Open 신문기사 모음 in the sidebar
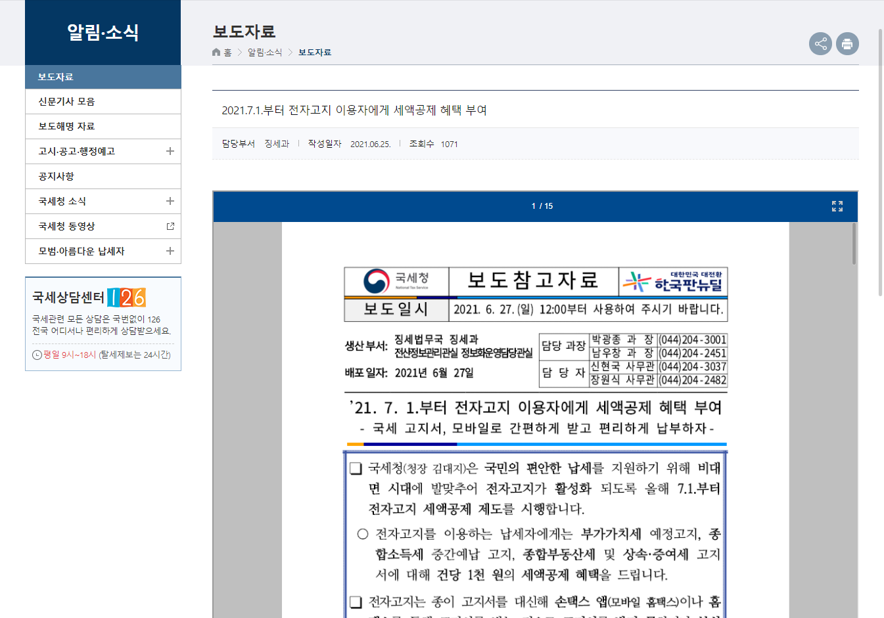Screen dimensions: 884x618 [103, 102]
